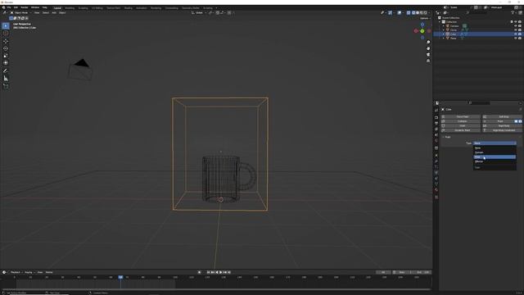Screen dimensions: 524x295
Task: Open the Material properties tab
Action: (436, 189)
